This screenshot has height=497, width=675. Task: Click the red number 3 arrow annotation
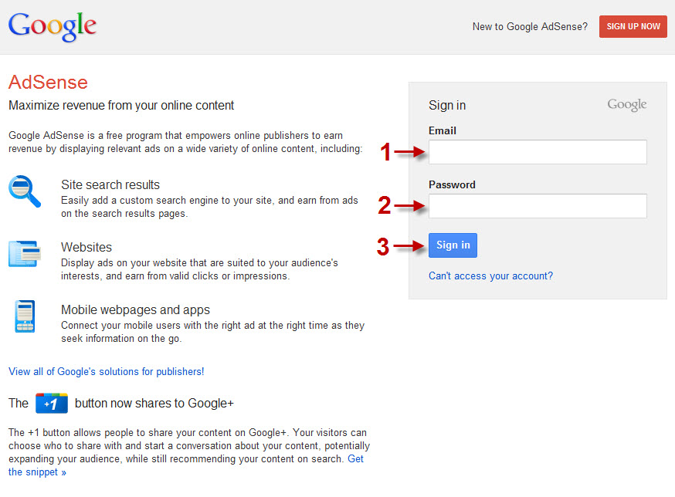click(401, 247)
